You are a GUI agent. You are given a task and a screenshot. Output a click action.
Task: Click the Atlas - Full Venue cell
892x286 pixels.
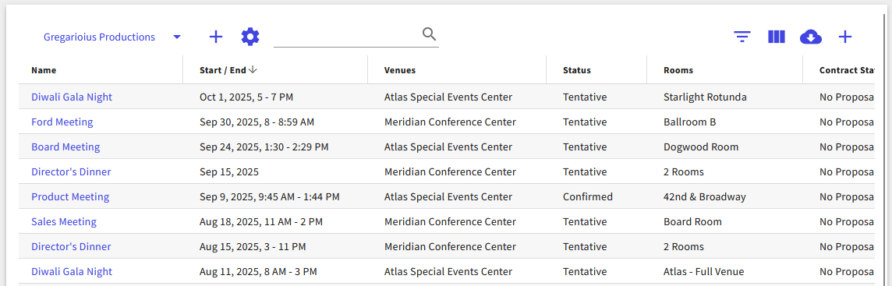[704, 272]
